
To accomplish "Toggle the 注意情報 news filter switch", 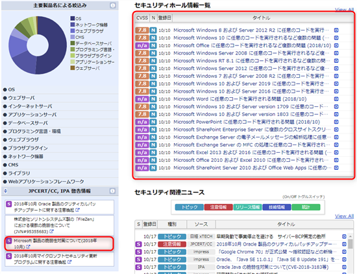I will pyautogui.click(x=218, y=207).
